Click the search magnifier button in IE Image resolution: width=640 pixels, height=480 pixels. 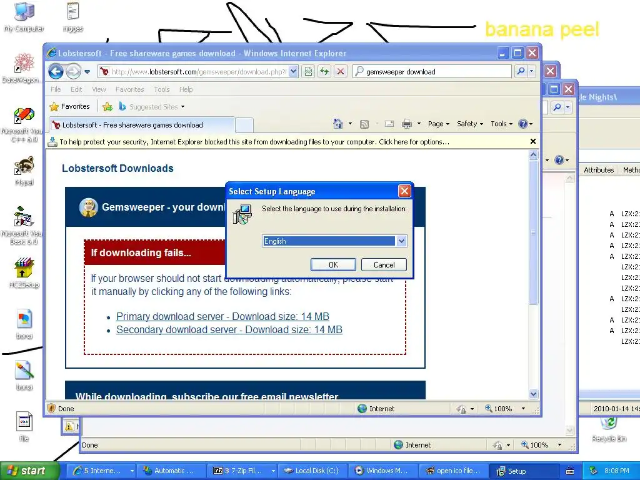[521, 71]
